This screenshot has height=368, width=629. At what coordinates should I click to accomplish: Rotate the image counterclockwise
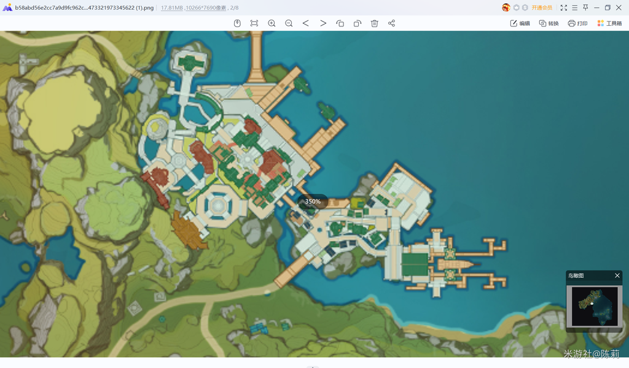[340, 23]
